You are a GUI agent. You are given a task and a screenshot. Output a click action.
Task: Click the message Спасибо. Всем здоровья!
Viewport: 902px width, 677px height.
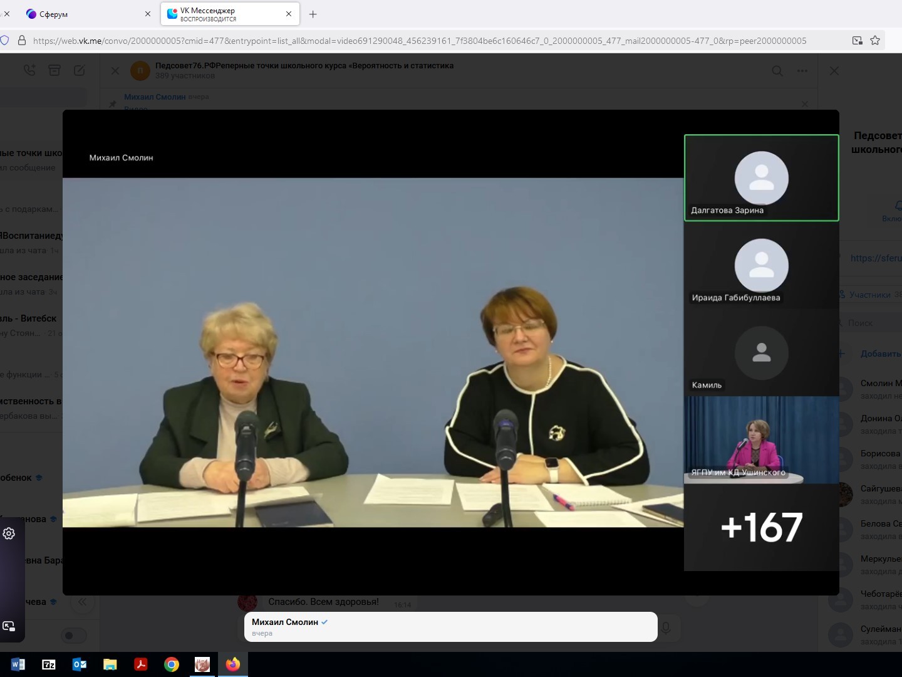323,602
